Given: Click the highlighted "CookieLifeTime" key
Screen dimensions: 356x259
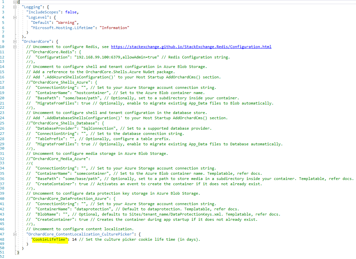Looking at the screenshot, I should pyautogui.click(x=49, y=239).
